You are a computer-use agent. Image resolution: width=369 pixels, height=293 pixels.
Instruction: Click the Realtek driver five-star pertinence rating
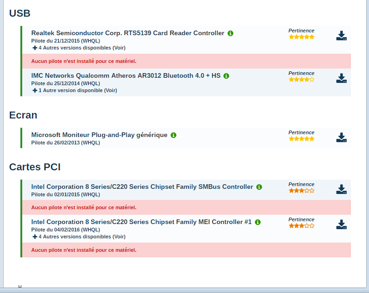point(301,37)
